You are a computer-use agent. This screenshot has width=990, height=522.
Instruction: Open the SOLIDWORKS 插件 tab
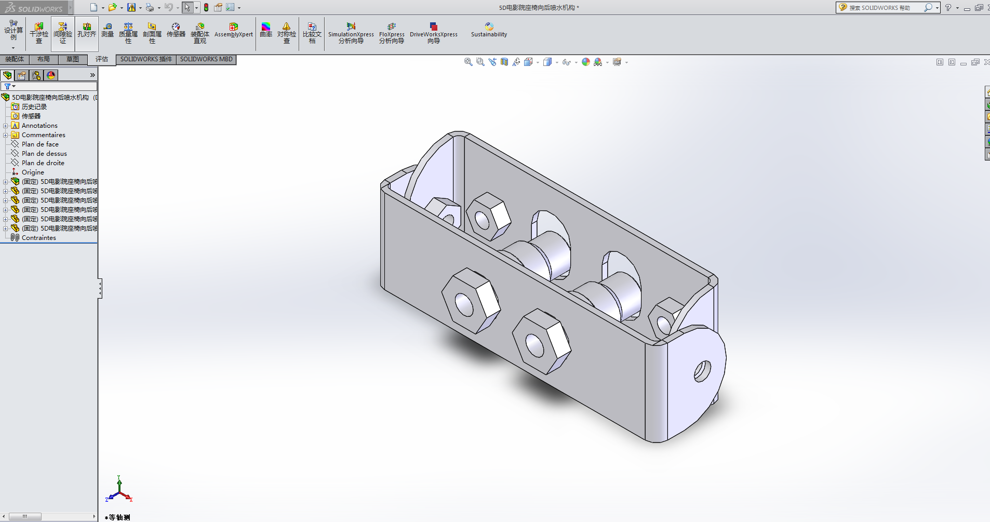tap(146, 59)
